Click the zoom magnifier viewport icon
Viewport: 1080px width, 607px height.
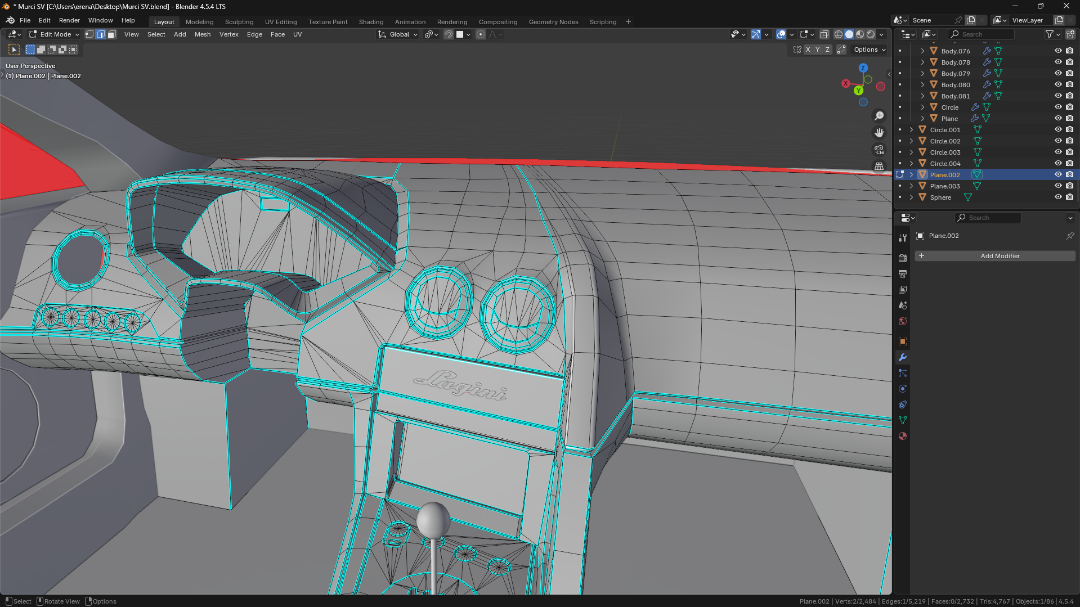pyautogui.click(x=879, y=116)
